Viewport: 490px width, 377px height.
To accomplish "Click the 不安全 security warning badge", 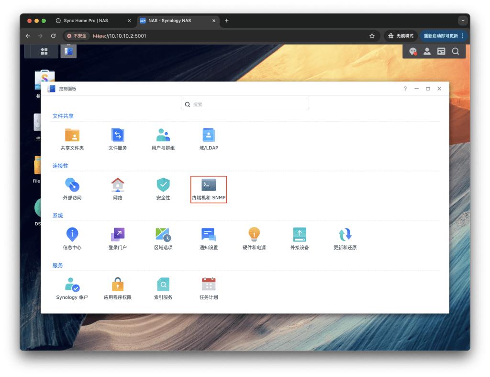I will click(77, 36).
